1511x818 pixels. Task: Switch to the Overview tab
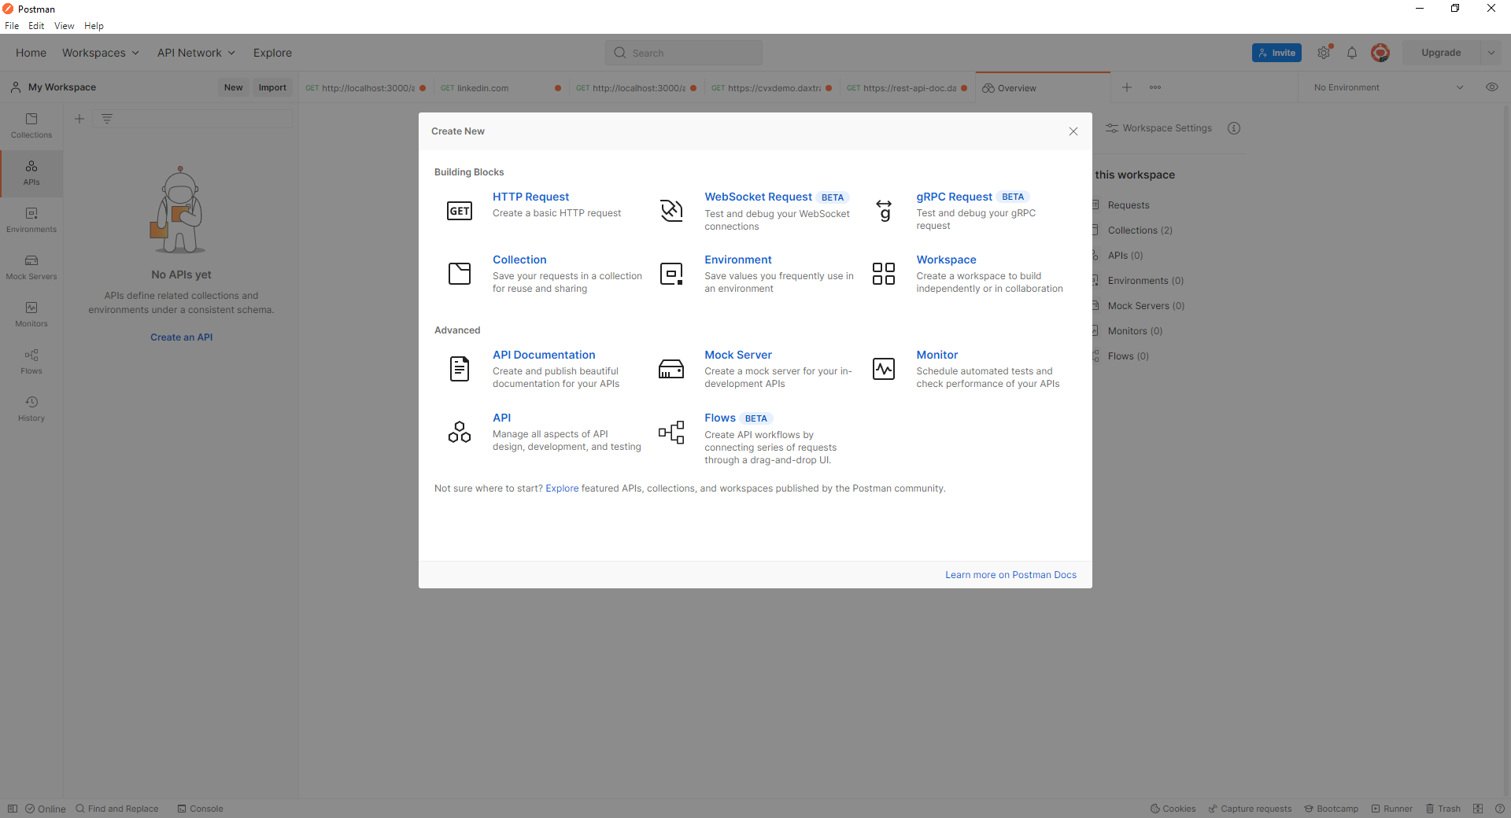(1043, 88)
